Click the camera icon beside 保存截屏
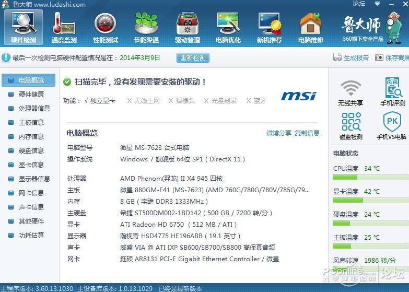This screenshot has width=409, height=292. [379, 57]
